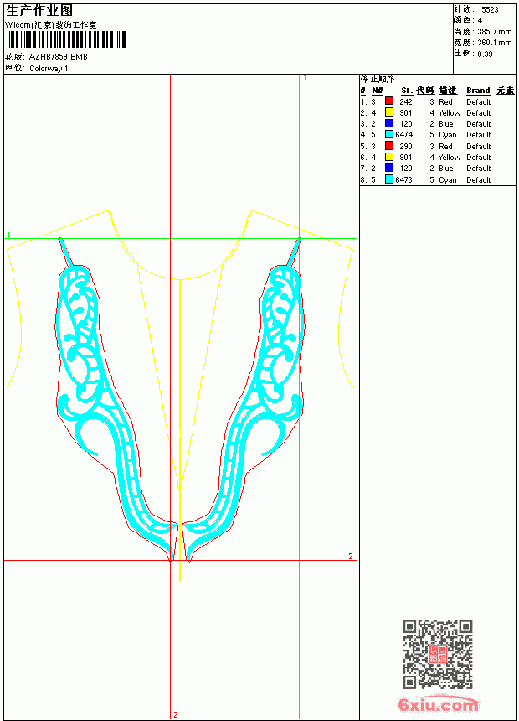519x721 pixels.
Task: Select the yellow swatch in stop row 2
Action: [x=389, y=112]
